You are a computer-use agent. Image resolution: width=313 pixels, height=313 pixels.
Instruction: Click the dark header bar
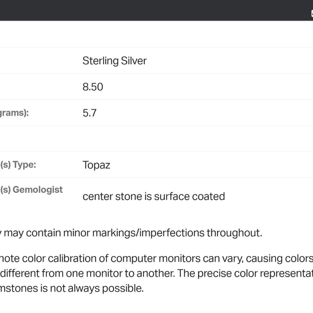[x=156, y=10]
